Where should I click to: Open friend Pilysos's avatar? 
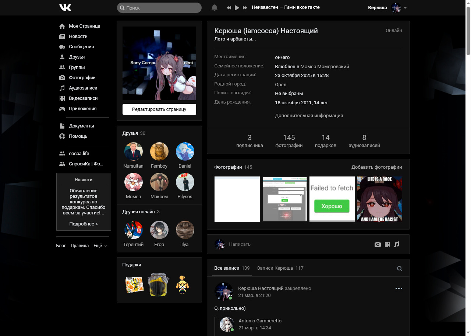[x=185, y=182]
